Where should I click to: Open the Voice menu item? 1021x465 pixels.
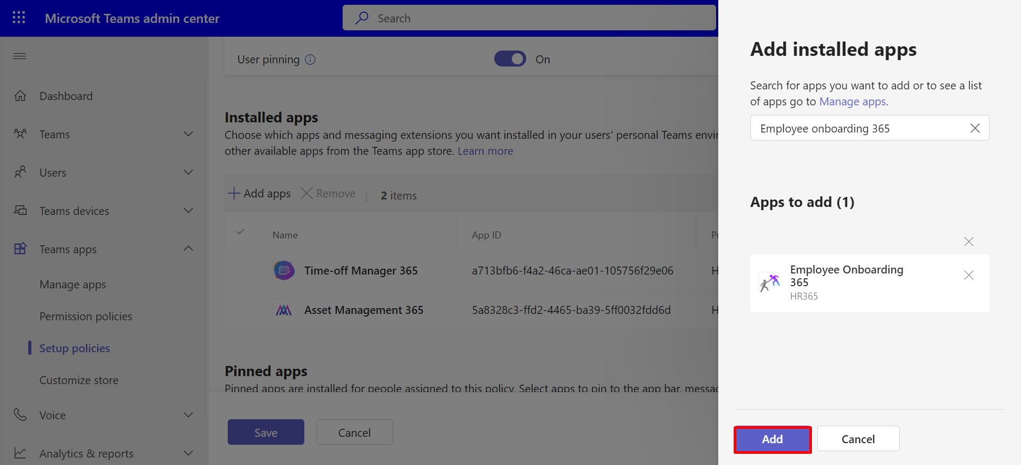[52, 416]
